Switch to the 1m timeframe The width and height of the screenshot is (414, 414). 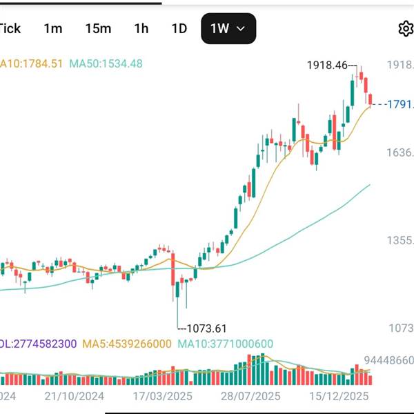pyautogui.click(x=52, y=28)
